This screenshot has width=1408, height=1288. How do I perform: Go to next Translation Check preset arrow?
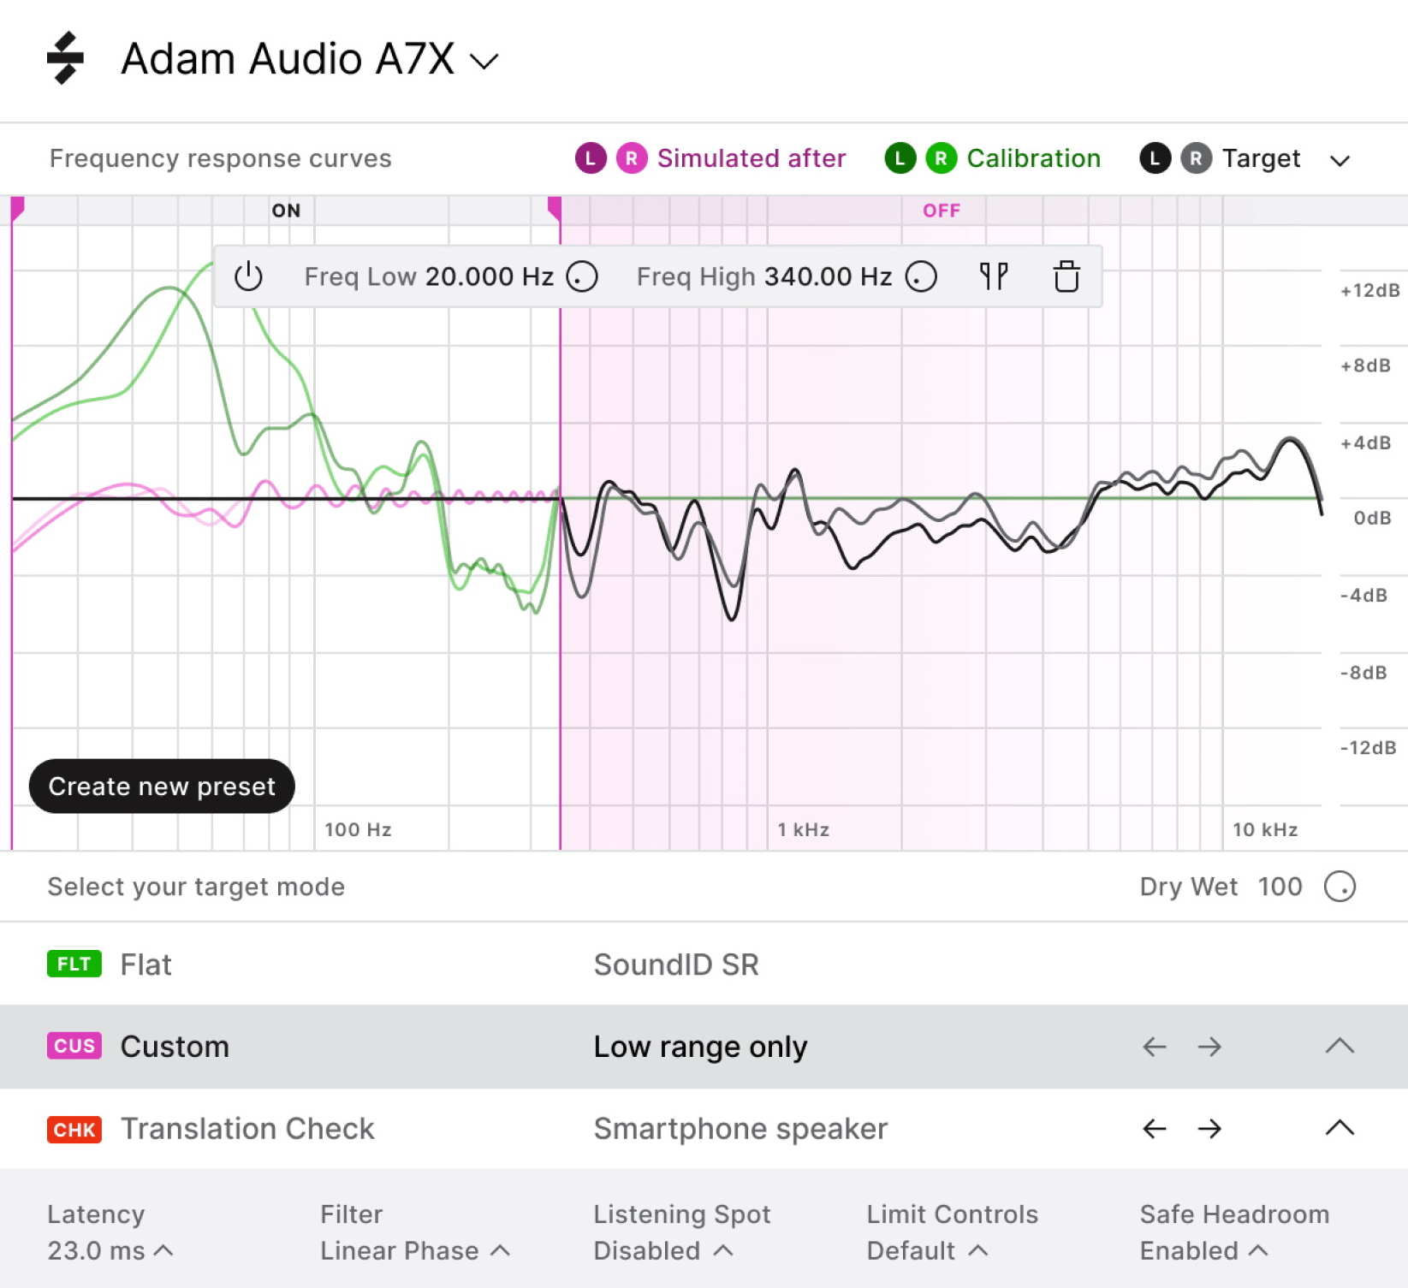1209,1129
